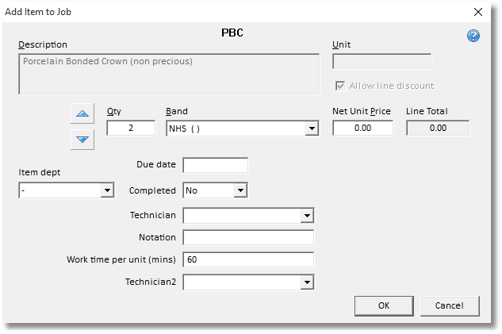The image size is (502, 334).
Task: Expand the Technician dropdown list
Action: click(307, 215)
